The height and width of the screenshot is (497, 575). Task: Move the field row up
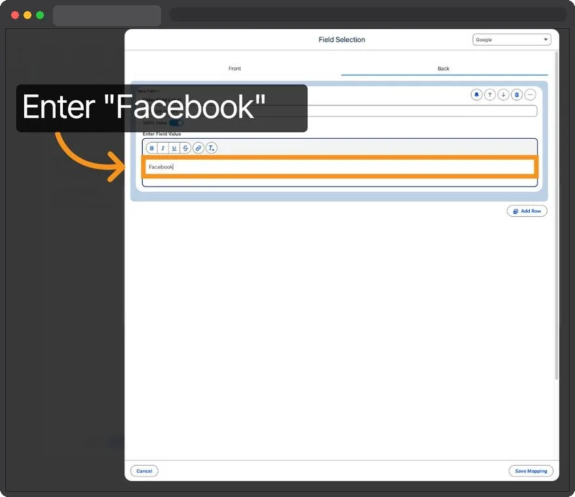click(490, 95)
